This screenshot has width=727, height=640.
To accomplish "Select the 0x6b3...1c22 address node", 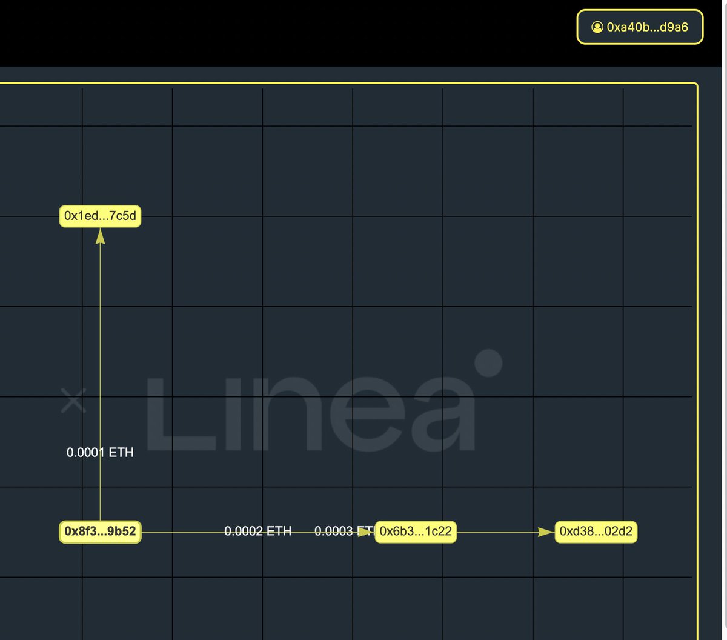I will (416, 532).
